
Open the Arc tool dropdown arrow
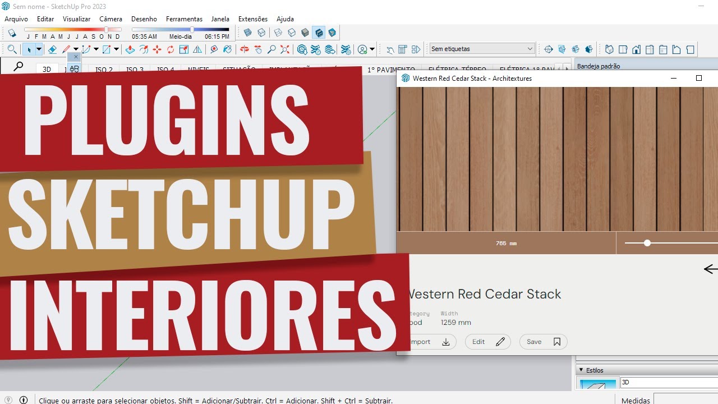[x=96, y=49]
